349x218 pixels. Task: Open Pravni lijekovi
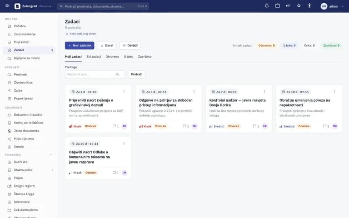click(29, 99)
